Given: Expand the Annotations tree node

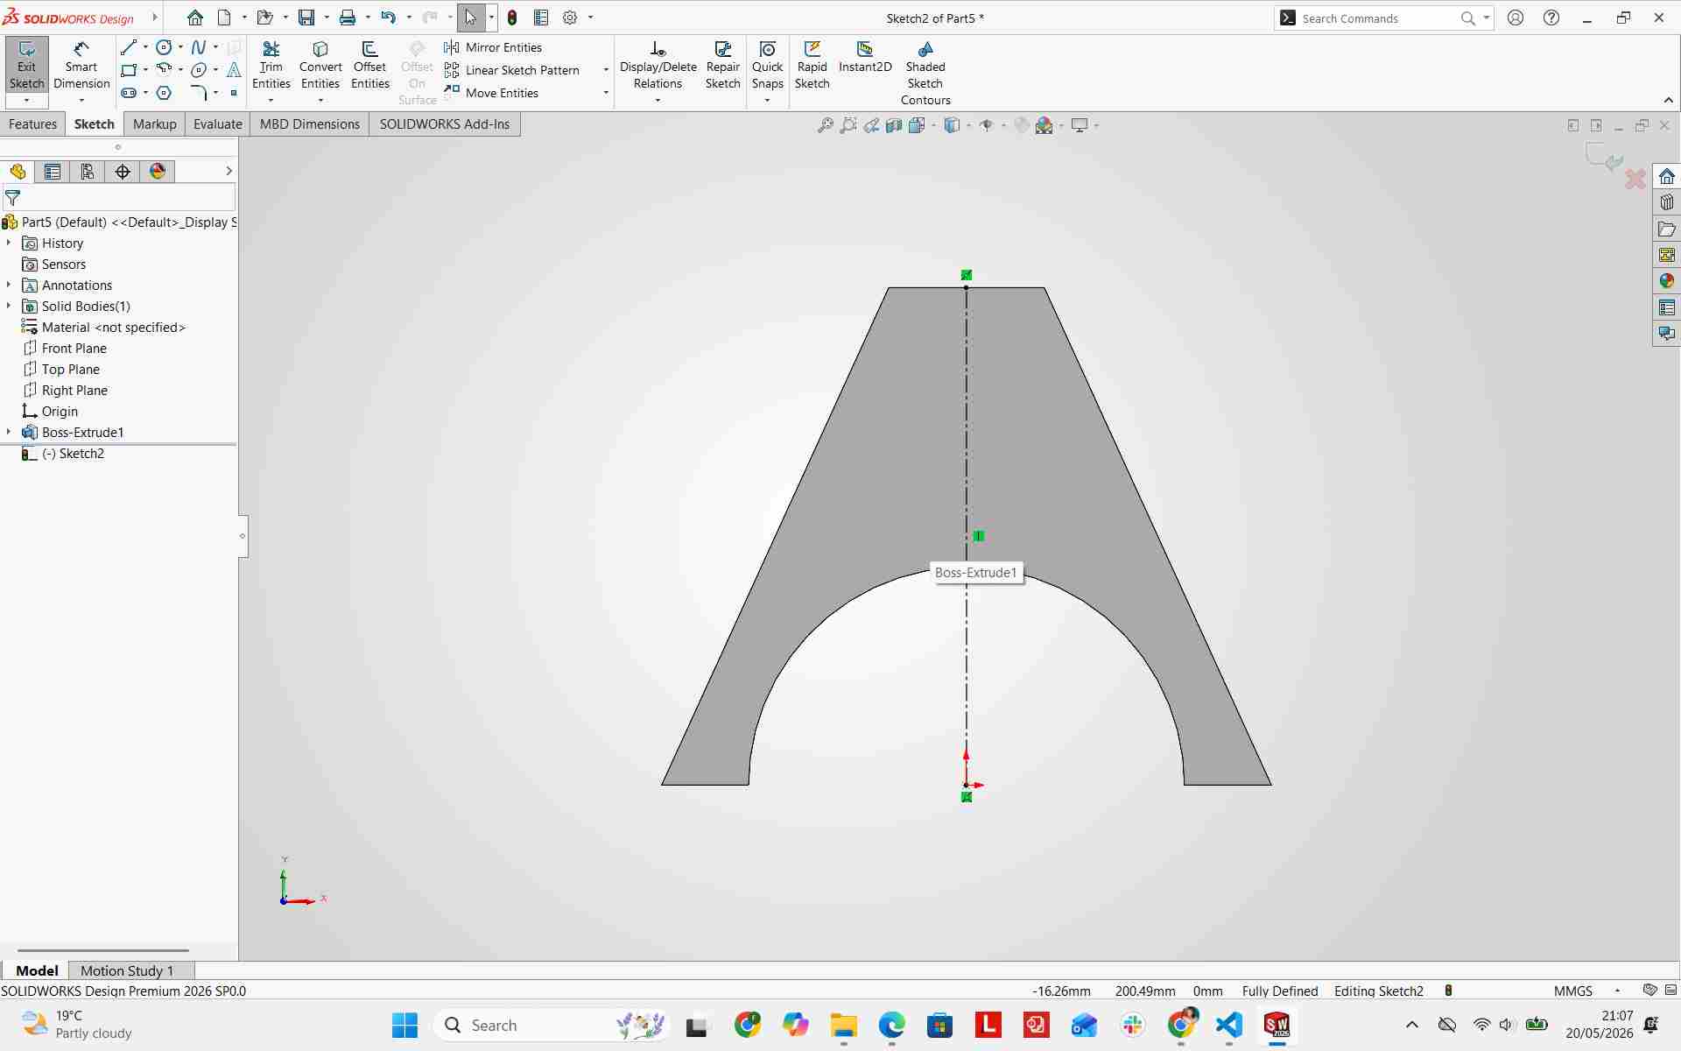Looking at the screenshot, I should tap(9, 285).
